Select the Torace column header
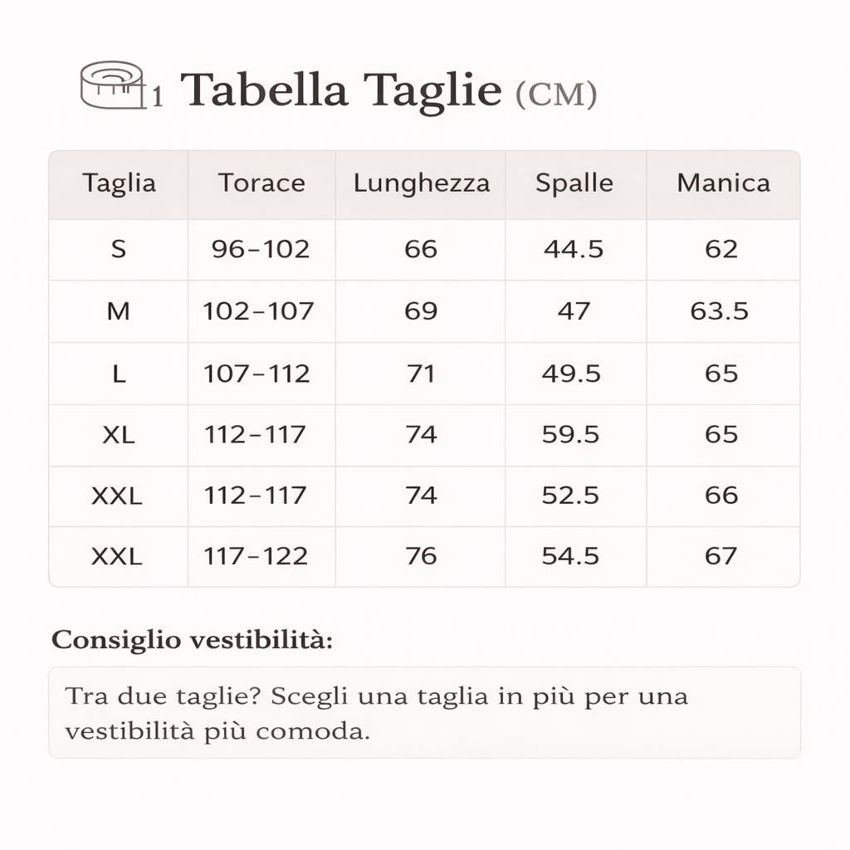Viewport: 850px width, 850px height. pos(261,183)
